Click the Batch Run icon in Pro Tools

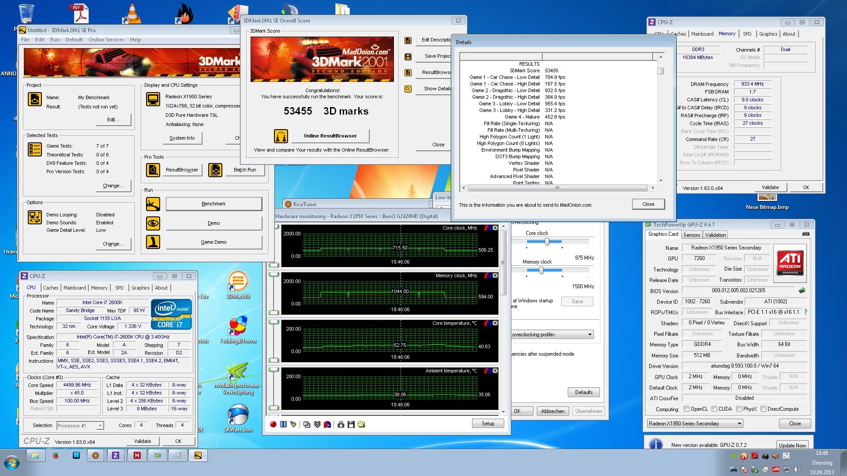click(x=215, y=170)
